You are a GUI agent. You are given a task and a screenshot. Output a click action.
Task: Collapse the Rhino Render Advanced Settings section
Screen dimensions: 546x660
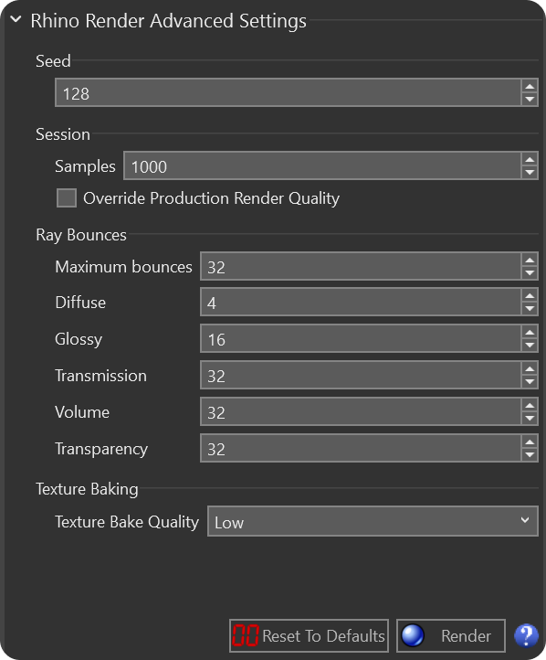(16, 19)
